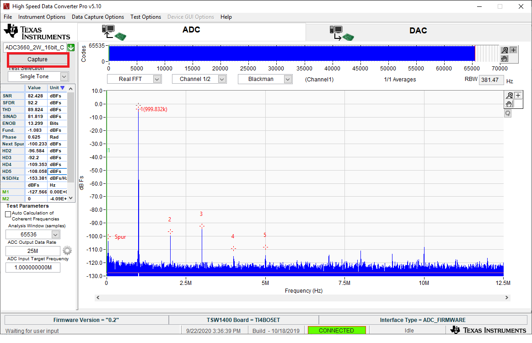Open the Test Options menu
This screenshot has width=532, height=343.
(145, 17)
